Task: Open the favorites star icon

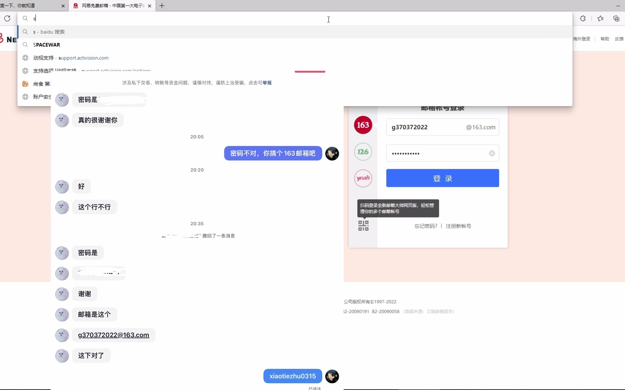Action: pyautogui.click(x=600, y=18)
